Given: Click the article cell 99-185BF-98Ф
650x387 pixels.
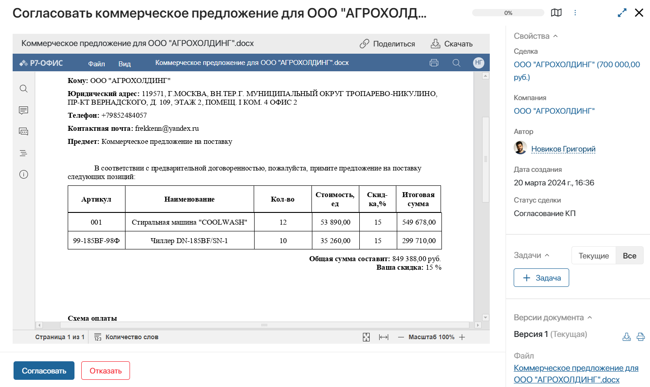Looking at the screenshot, I should (x=97, y=240).
